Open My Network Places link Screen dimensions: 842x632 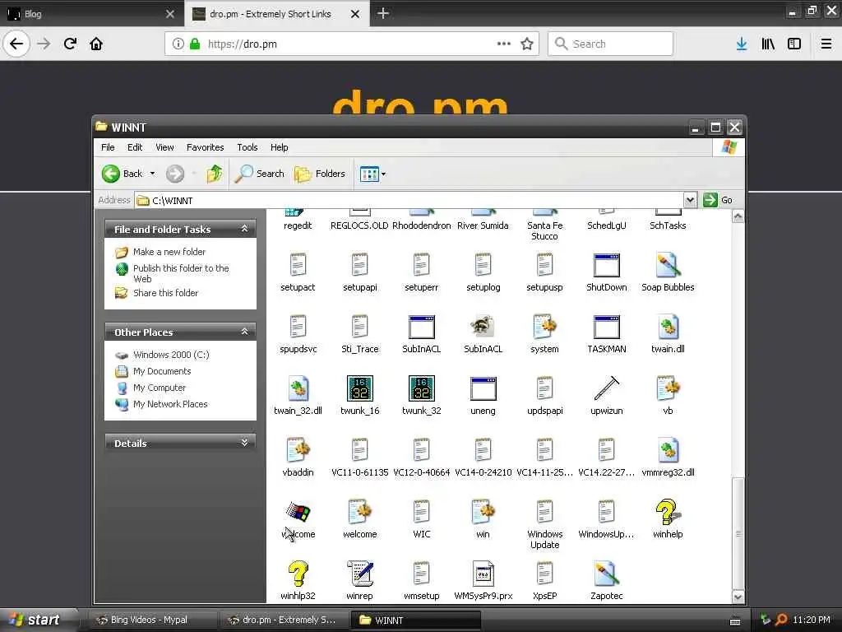170,404
